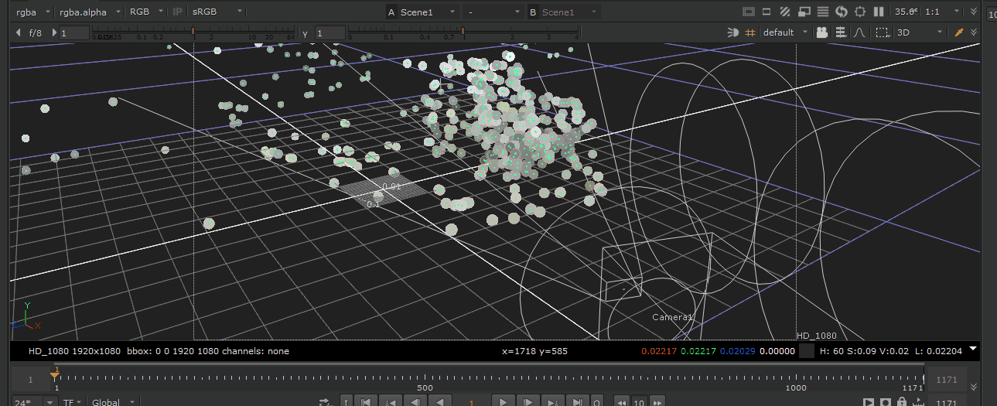This screenshot has width=997, height=406.
Task: Open the TF playback mode dropdown
Action: point(73,402)
